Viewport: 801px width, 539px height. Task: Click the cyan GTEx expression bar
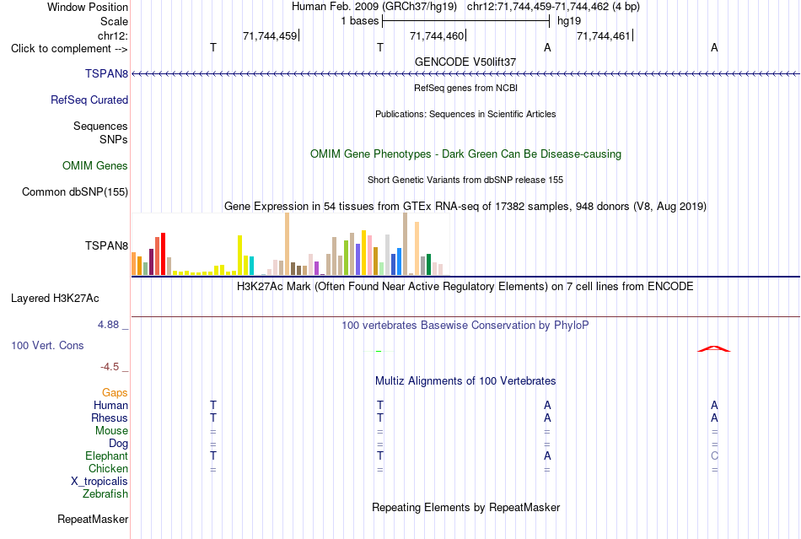[251, 266]
